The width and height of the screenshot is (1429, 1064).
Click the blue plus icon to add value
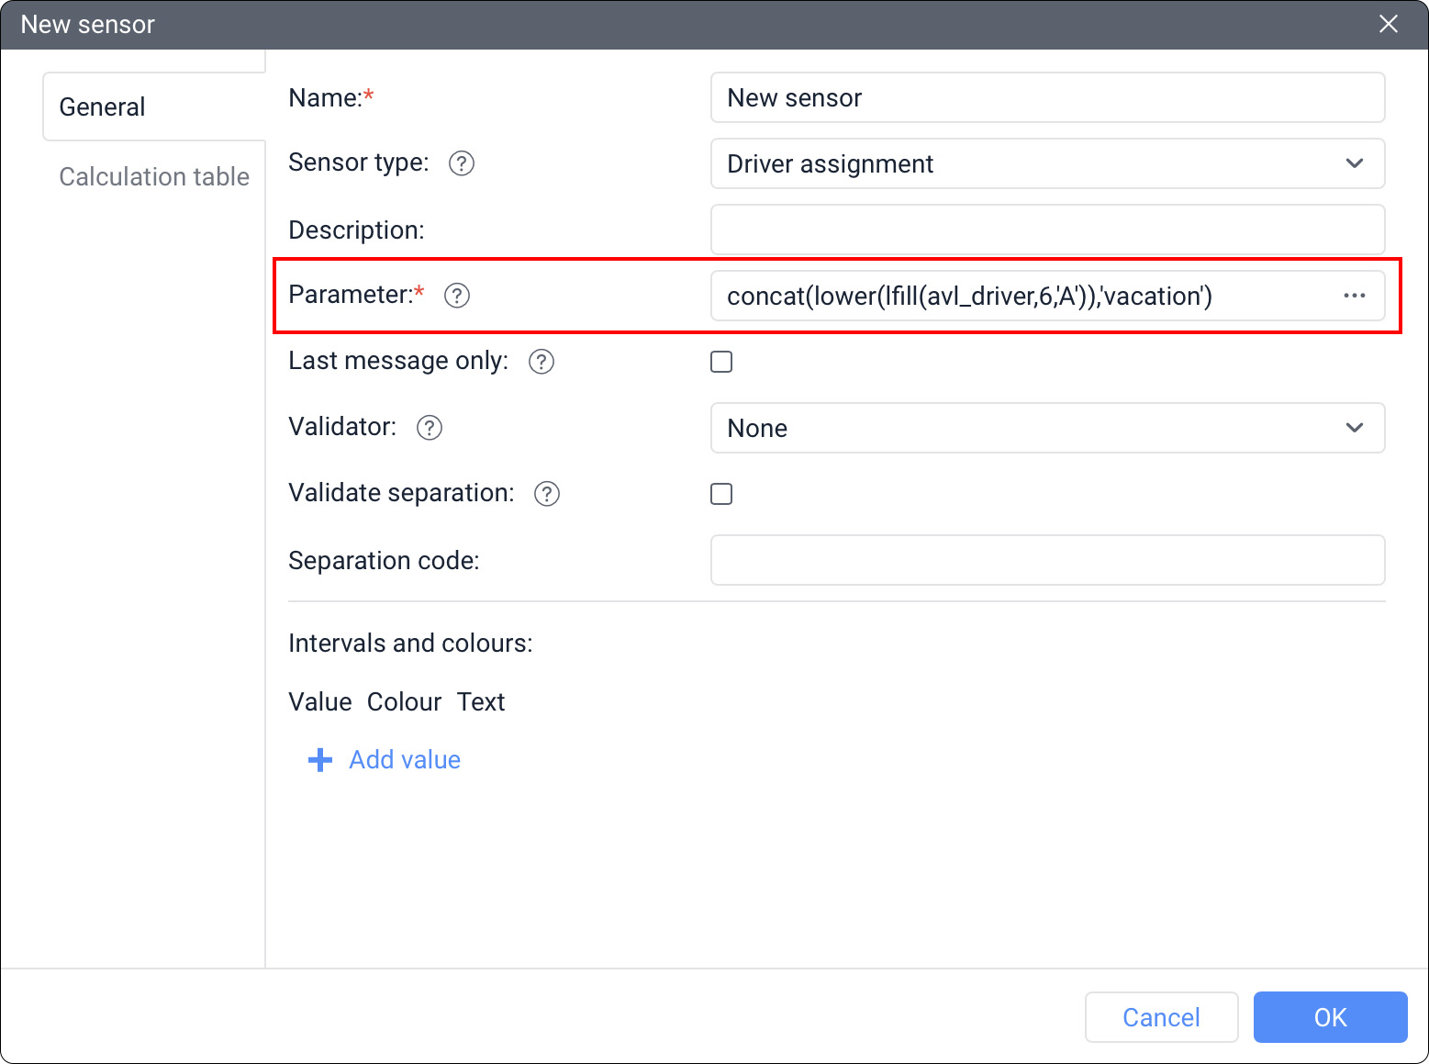tap(319, 760)
